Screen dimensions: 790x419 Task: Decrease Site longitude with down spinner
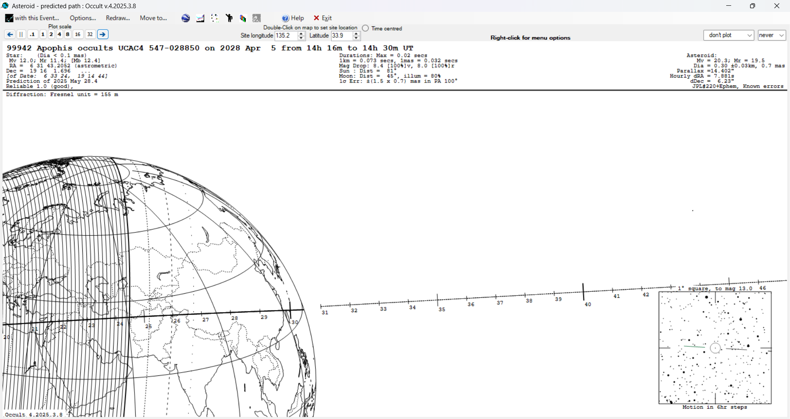(302, 38)
